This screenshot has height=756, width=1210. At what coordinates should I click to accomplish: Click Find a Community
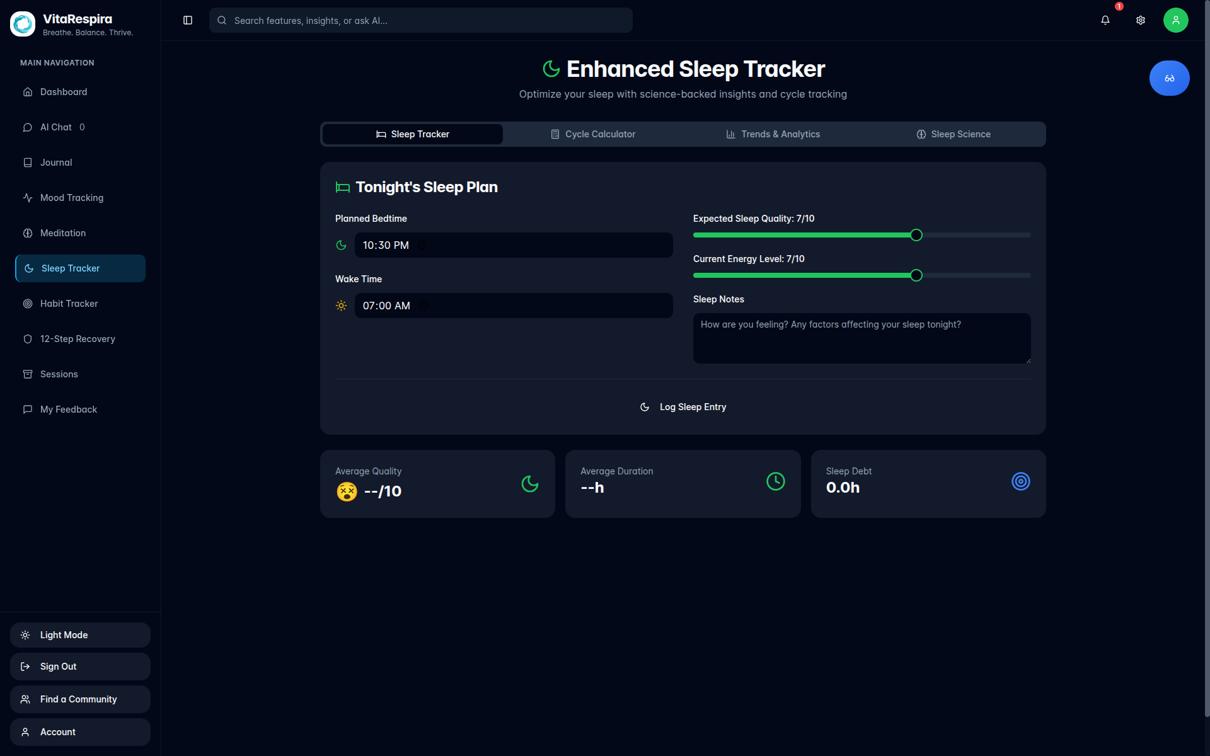(79, 699)
